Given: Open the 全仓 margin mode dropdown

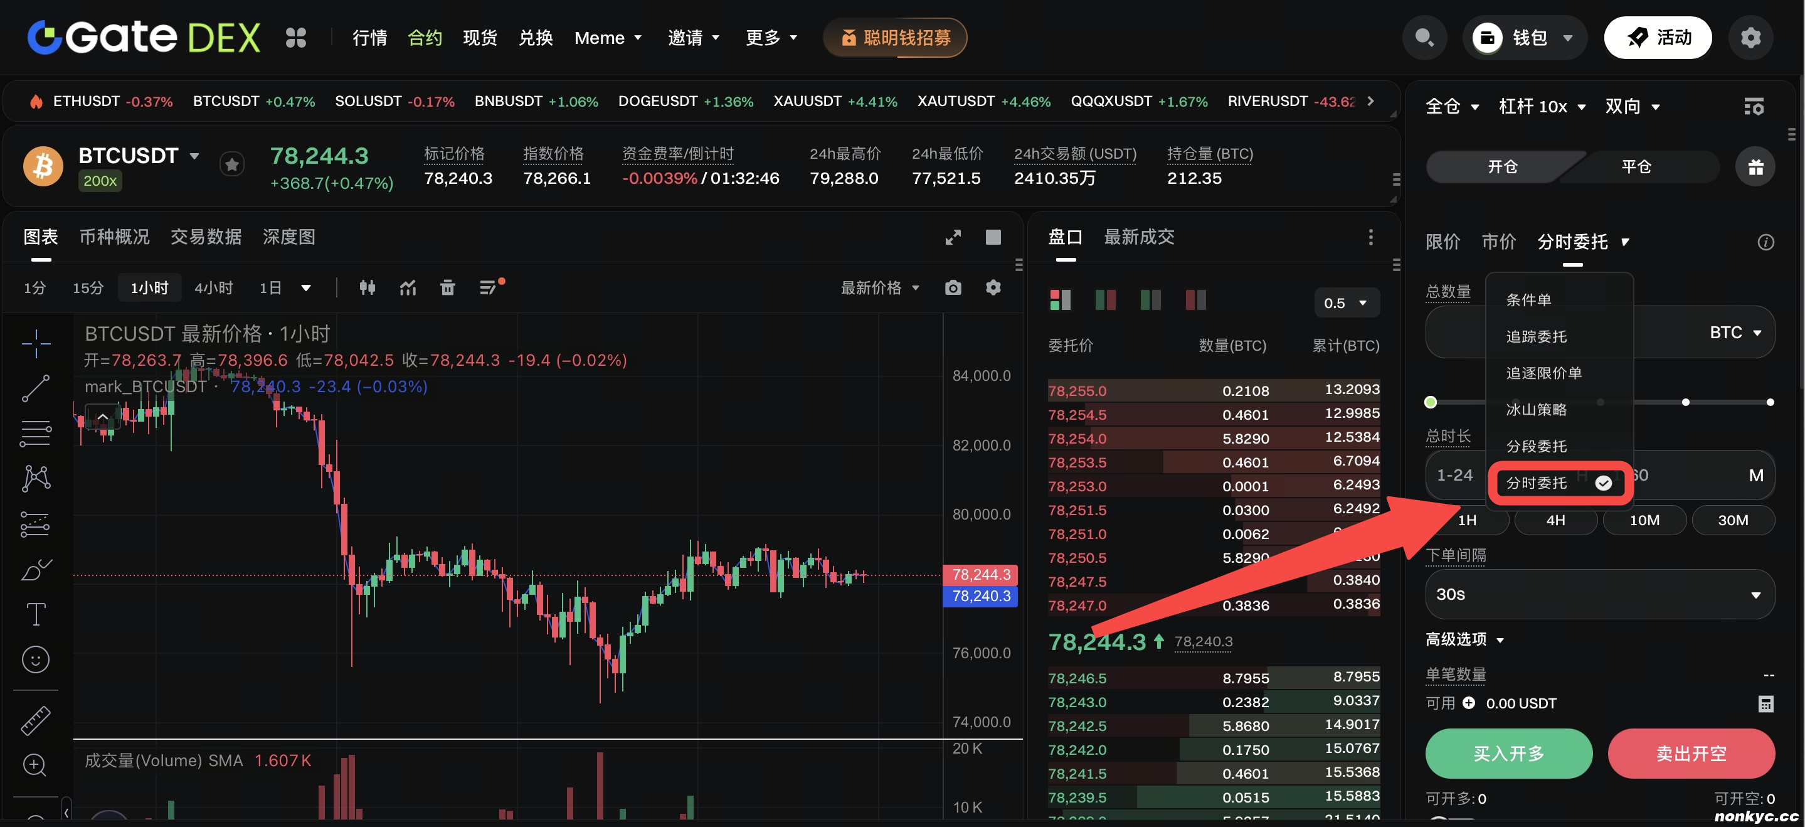Looking at the screenshot, I should click(1452, 107).
